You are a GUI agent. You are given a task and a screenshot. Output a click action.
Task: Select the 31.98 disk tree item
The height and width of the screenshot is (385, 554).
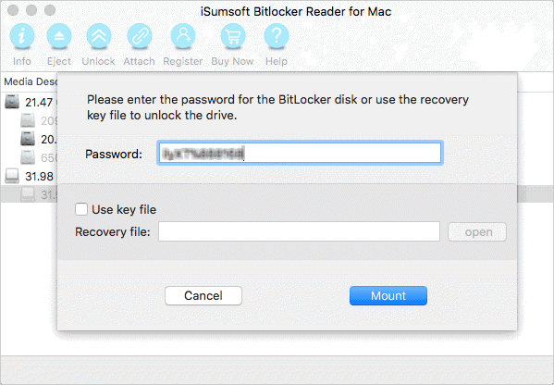[x=29, y=176]
